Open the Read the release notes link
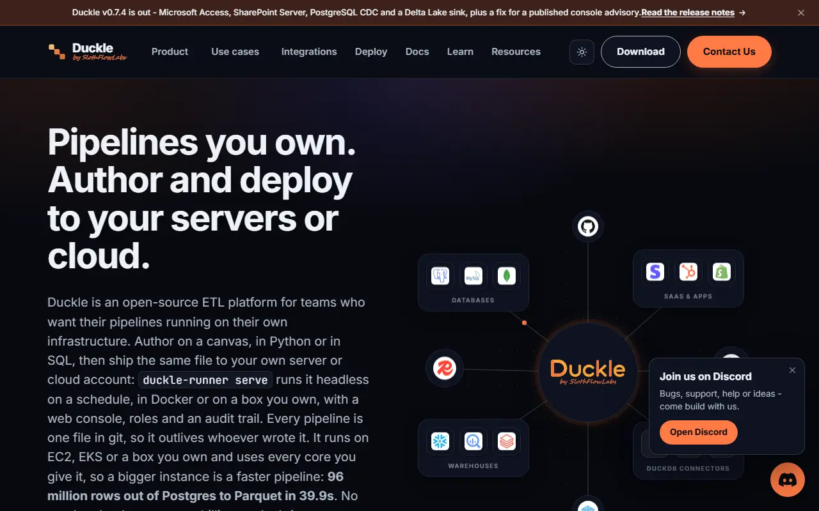Image resolution: width=819 pixels, height=511 pixels. pos(688,12)
